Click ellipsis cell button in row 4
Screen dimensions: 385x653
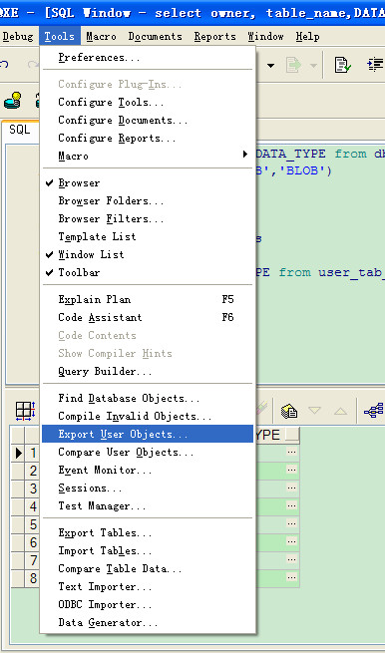tap(291, 505)
